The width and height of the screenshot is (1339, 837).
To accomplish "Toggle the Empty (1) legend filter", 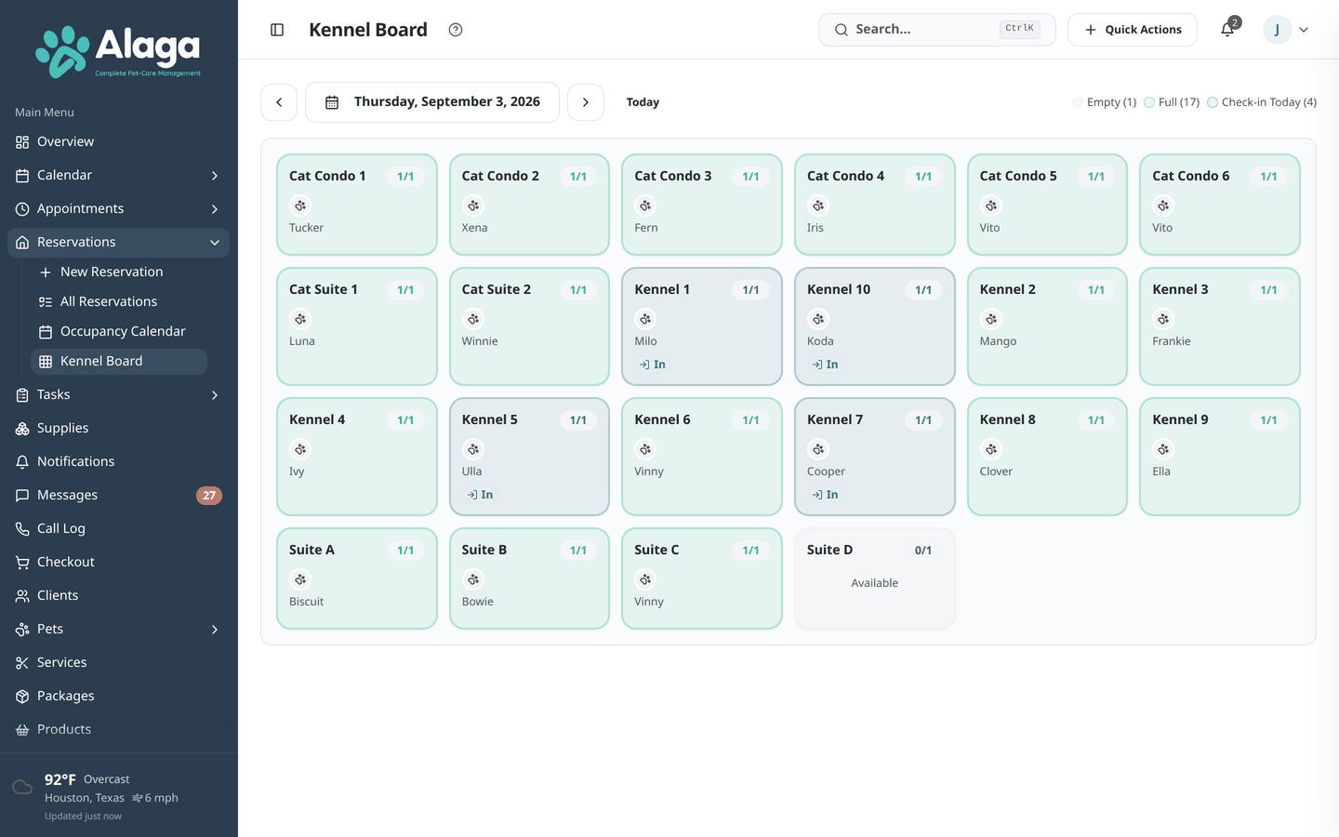I will coord(1104,102).
